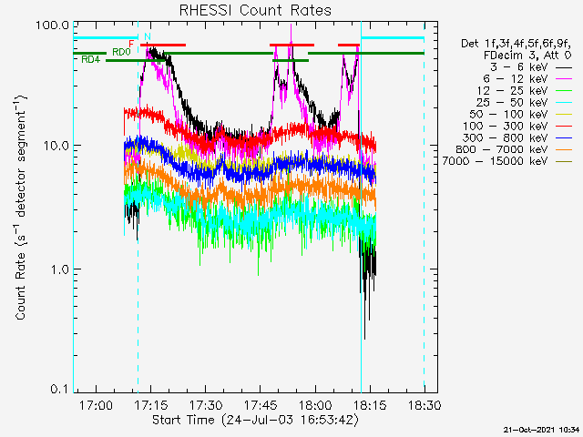Click the red F flare marker label
583x437 pixels.
coord(132,44)
